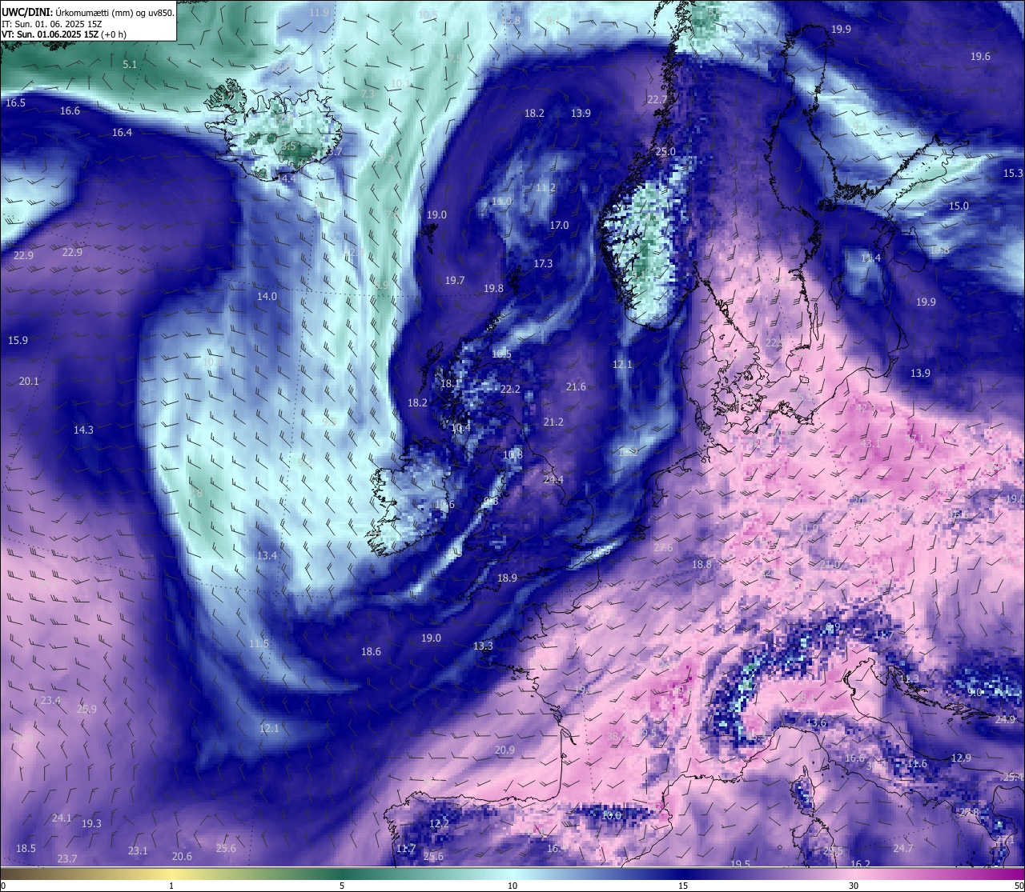The height and width of the screenshot is (892, 1025).
Task: Click the map value 18.9
Action: tap(507, 578)
